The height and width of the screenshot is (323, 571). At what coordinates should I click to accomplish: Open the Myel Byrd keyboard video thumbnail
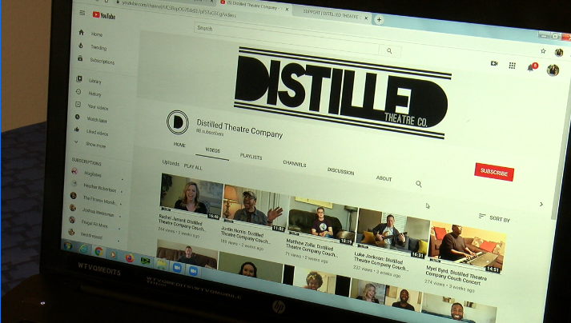pos(466,246)
